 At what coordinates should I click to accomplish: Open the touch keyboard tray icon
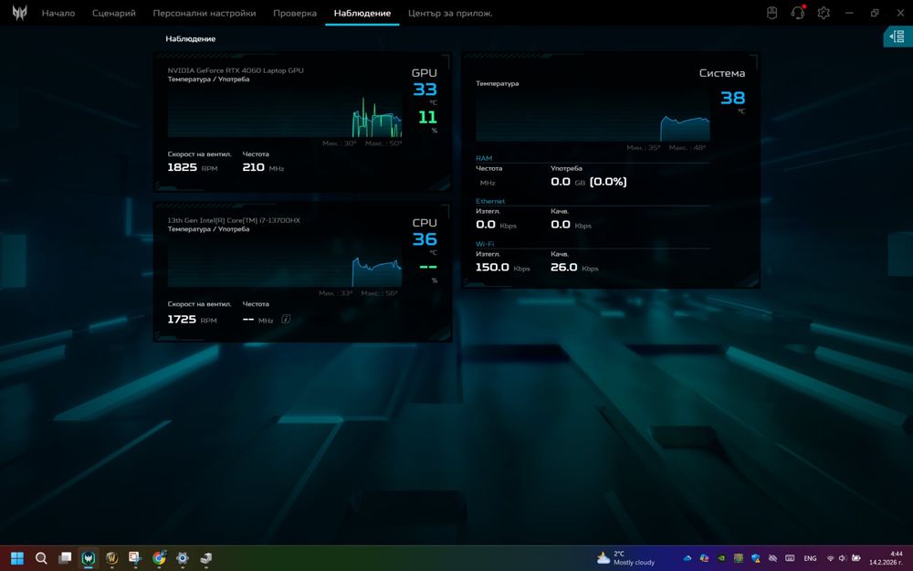click(x=790, y=558)
